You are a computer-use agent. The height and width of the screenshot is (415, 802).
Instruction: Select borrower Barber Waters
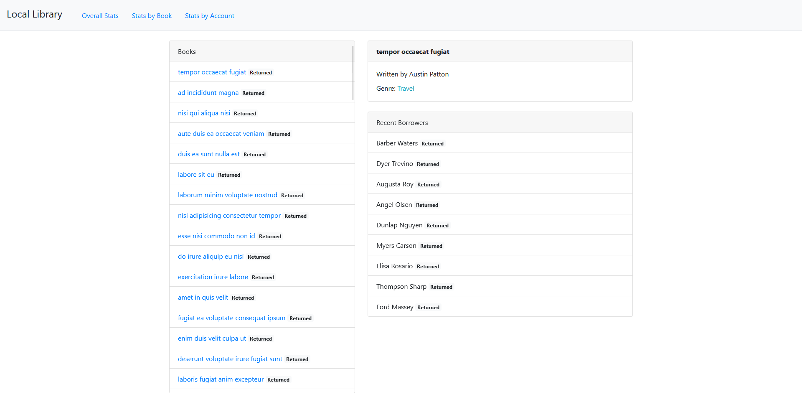tap(397, 143)
